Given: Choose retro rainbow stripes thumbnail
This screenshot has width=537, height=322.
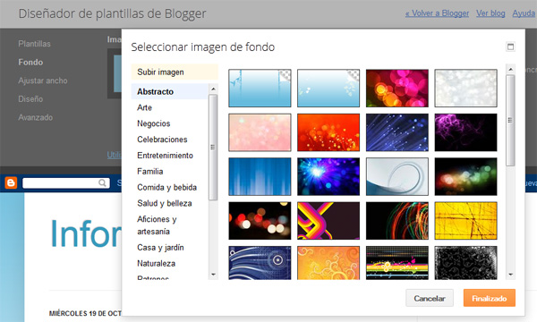Looking at the screenshot, I should click(x=328, y=221).
